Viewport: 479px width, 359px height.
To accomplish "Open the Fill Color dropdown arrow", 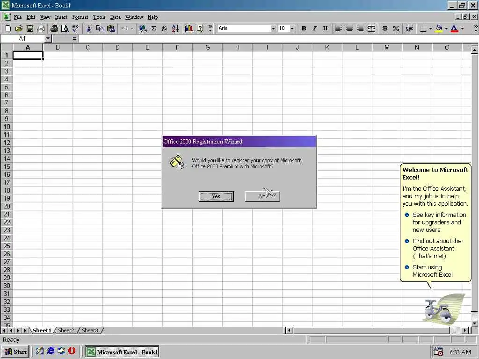I will click(x=446, y=29).
